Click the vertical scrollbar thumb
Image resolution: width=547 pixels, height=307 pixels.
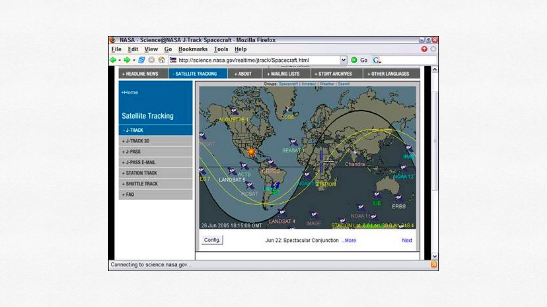(435, 141)
